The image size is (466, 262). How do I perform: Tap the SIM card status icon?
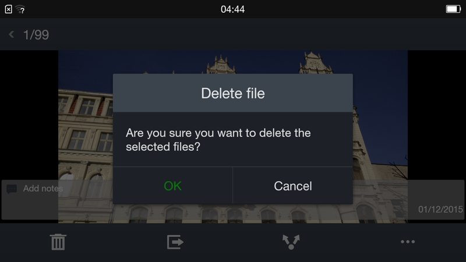tap(8, 9)
